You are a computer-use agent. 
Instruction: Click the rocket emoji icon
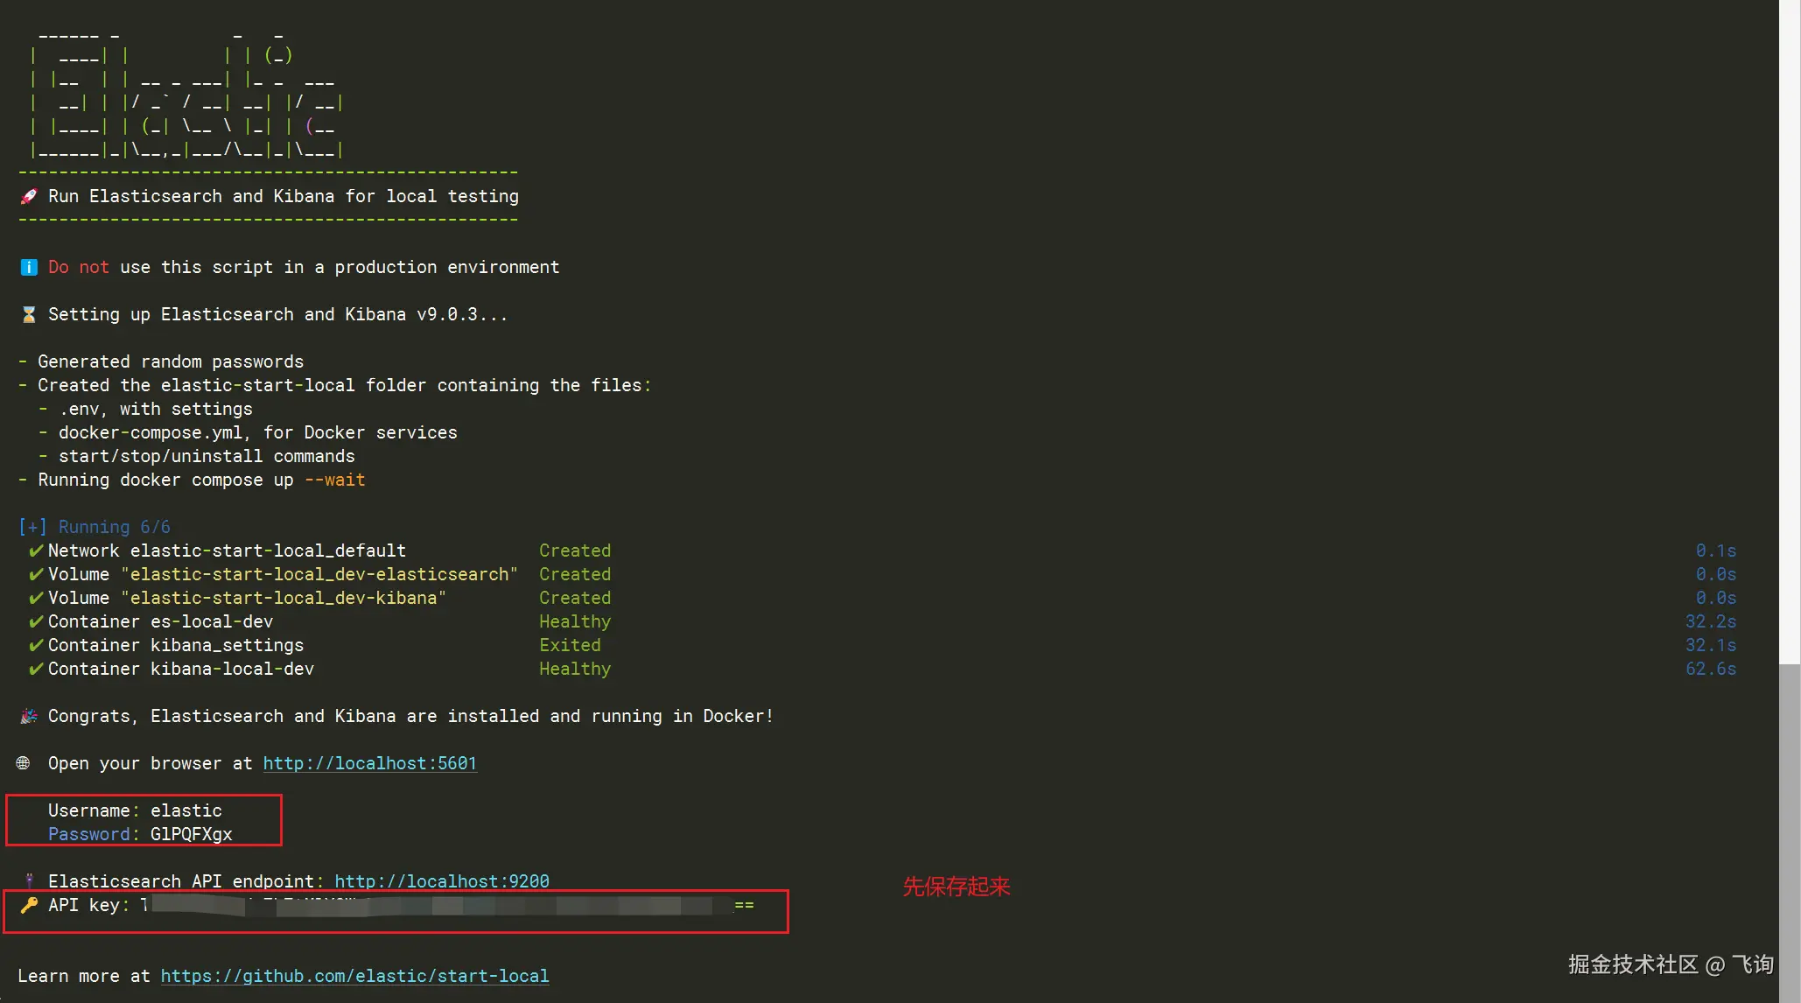point(29,196)
